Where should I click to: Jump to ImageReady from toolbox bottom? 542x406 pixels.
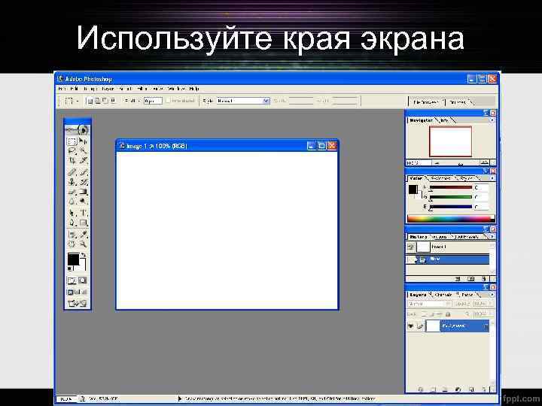coord(78,304)
